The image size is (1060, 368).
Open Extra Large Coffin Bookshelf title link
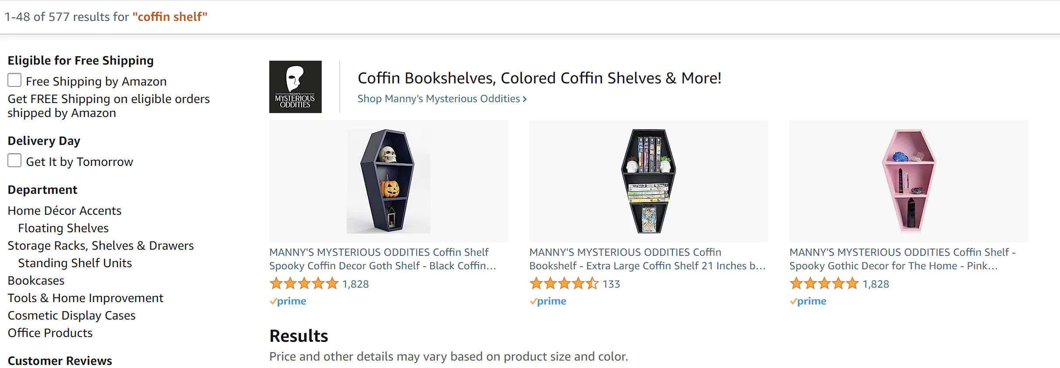point(647,259)
